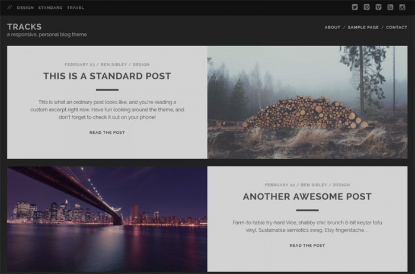Screen dimensions: 415x274
Task: Click Read The Post under Another Awesome Post
Action: 307,246
